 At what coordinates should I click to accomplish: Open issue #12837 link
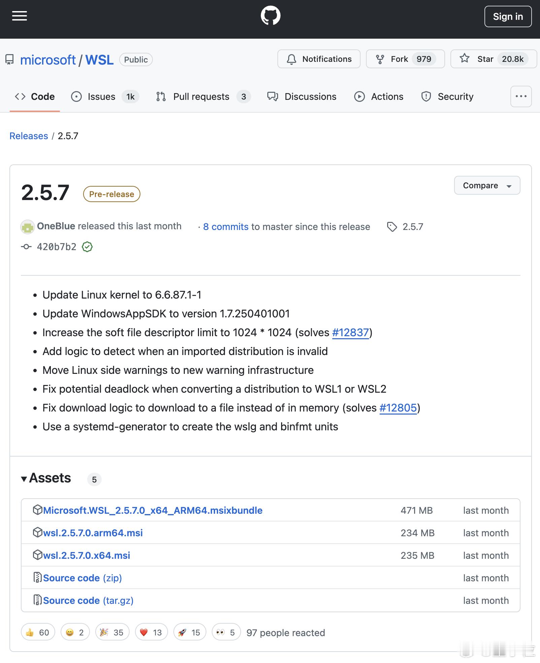click(x=350, y=333)
